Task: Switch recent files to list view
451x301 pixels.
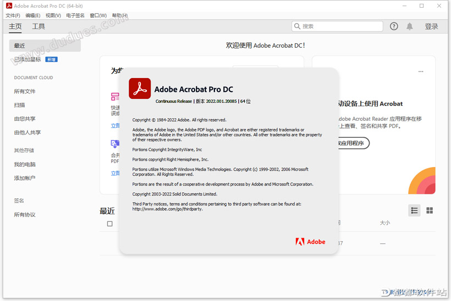Action: point(414,210)
